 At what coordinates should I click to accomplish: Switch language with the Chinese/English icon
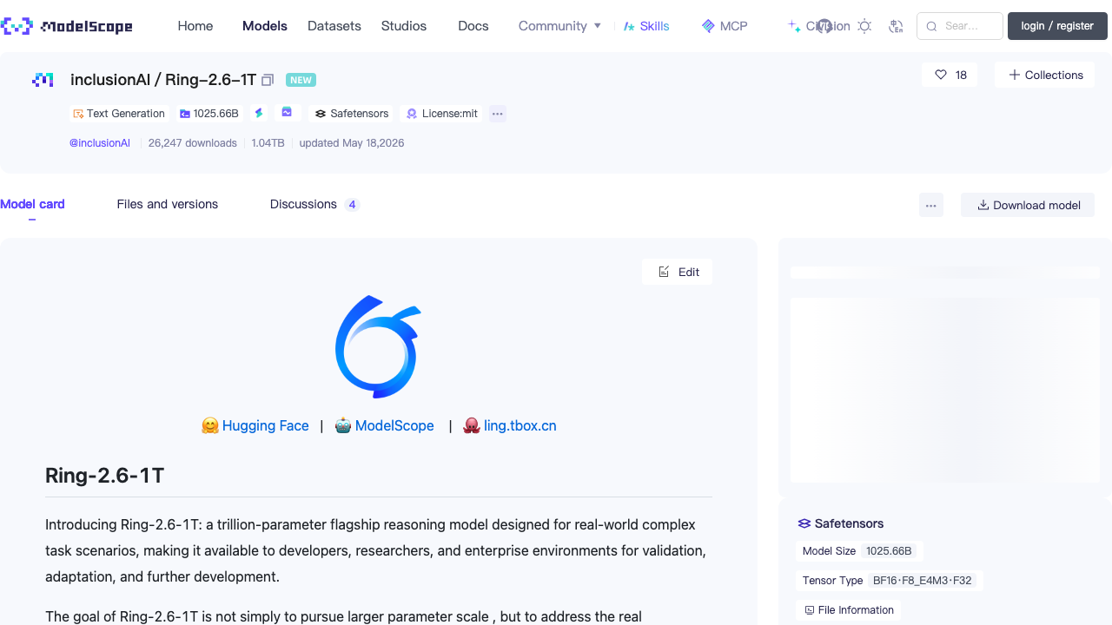click(x=896, y=26)
